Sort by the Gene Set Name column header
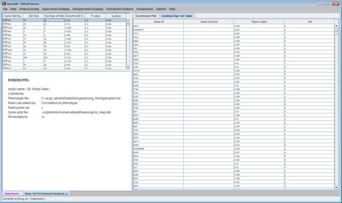 [13, 16]
